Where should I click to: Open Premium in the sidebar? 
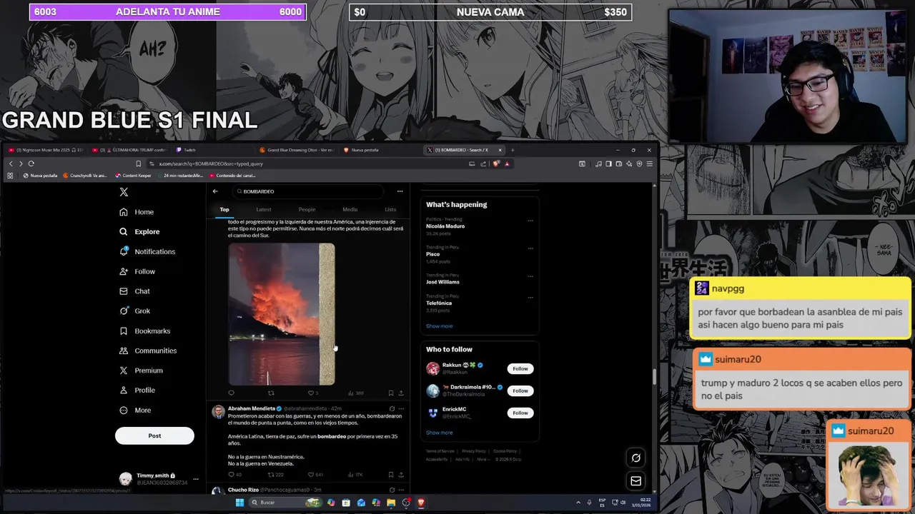pyautogui.click(x=142, y=371)
